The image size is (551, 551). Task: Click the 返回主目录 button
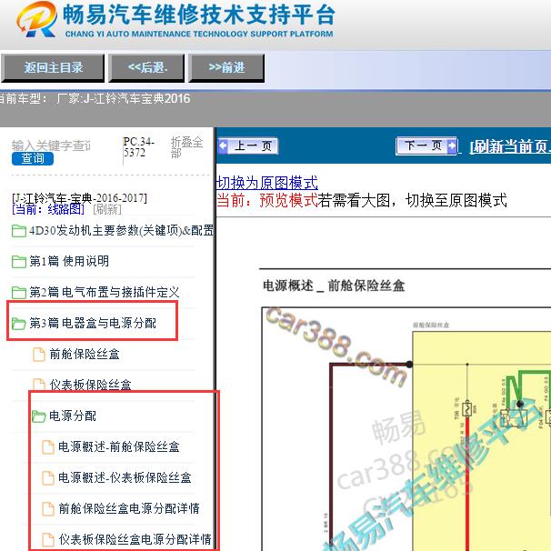coord(53,67)
